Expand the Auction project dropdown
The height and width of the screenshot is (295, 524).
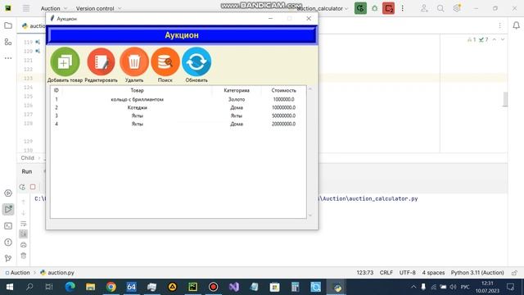(54, 8)
